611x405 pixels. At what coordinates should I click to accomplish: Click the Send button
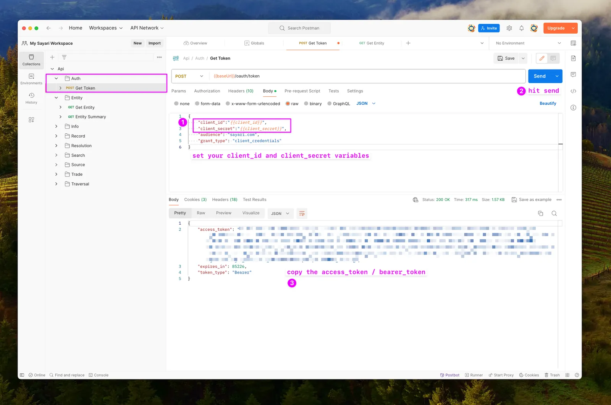coord(540,76)
